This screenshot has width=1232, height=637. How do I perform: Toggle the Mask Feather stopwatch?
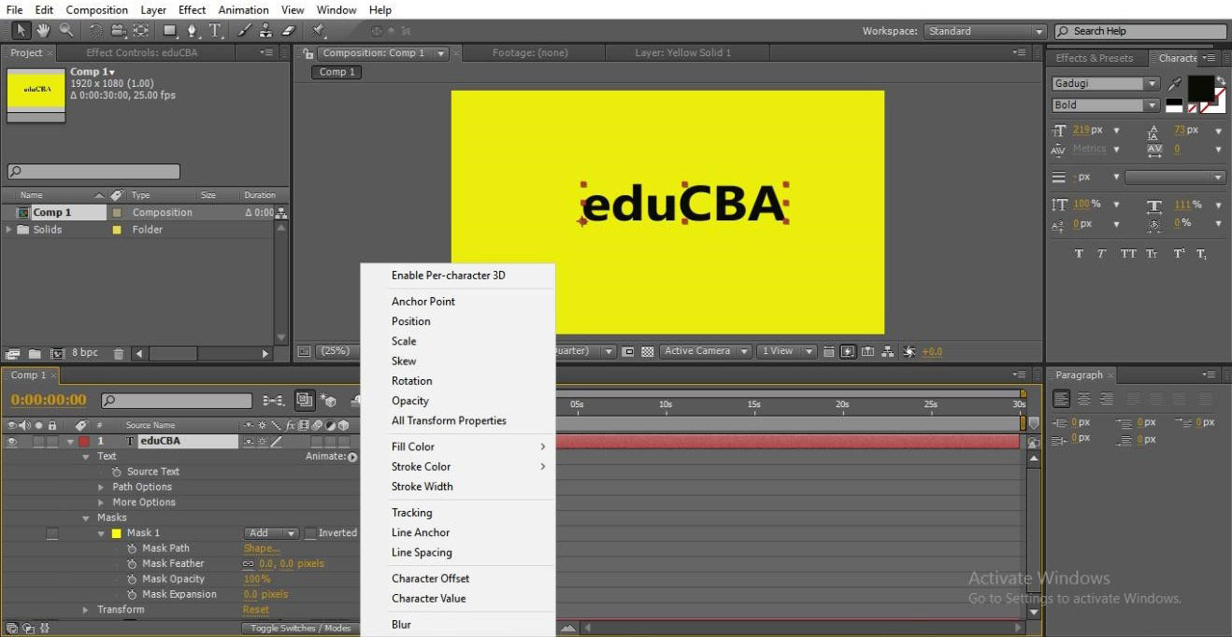click(x=132, y=563)
